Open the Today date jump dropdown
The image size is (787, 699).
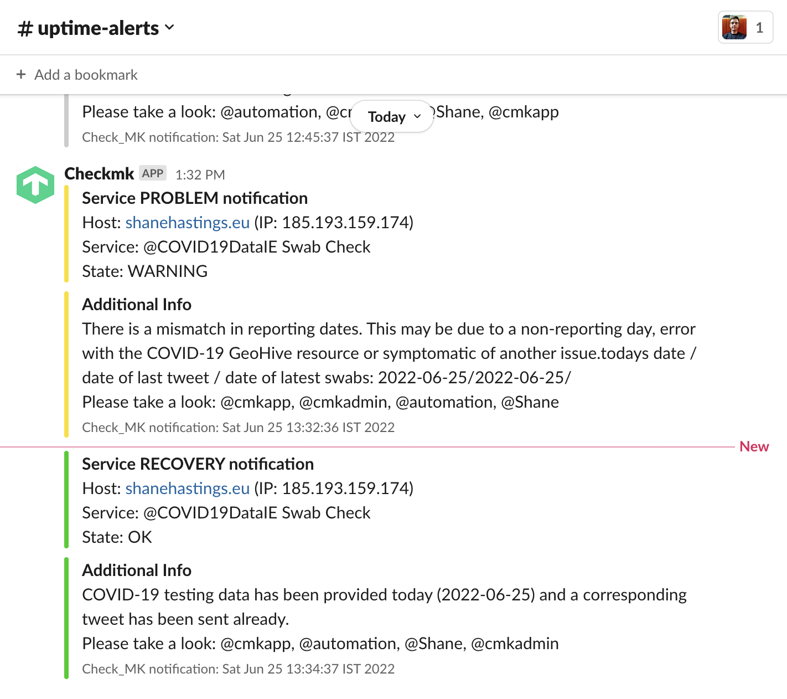click(392, 116)
